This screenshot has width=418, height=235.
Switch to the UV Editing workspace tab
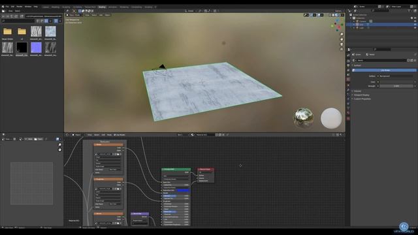tap(77, 7)
